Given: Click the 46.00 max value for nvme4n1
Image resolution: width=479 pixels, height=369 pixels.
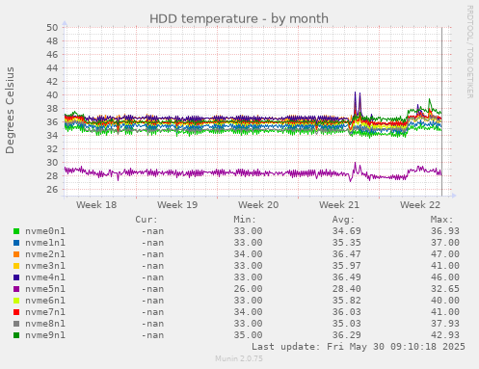Looking at the screenshot, I should pos(445,277).
